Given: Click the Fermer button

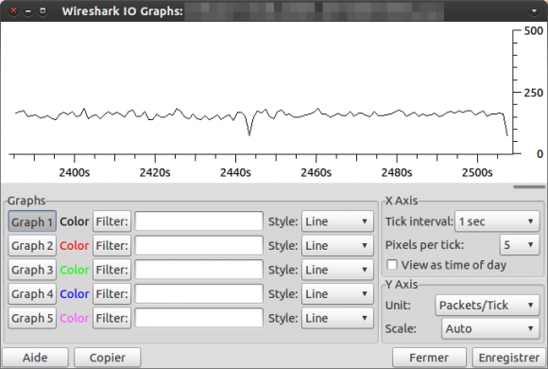Looking at the screenshot, I should tap(429, 358).
